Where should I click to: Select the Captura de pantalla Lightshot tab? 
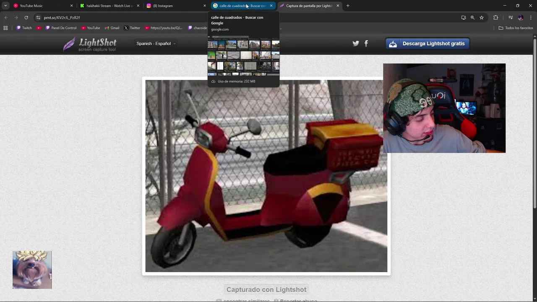pyautogui.click(x=309, y=6)
